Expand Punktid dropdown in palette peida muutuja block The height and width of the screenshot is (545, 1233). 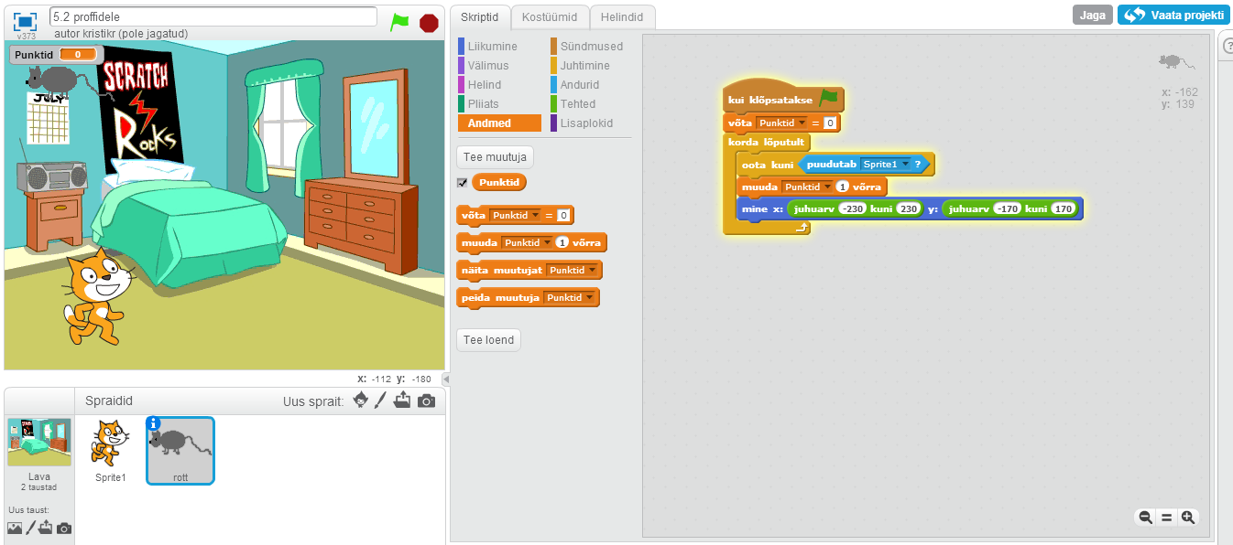tap(589, 298)
